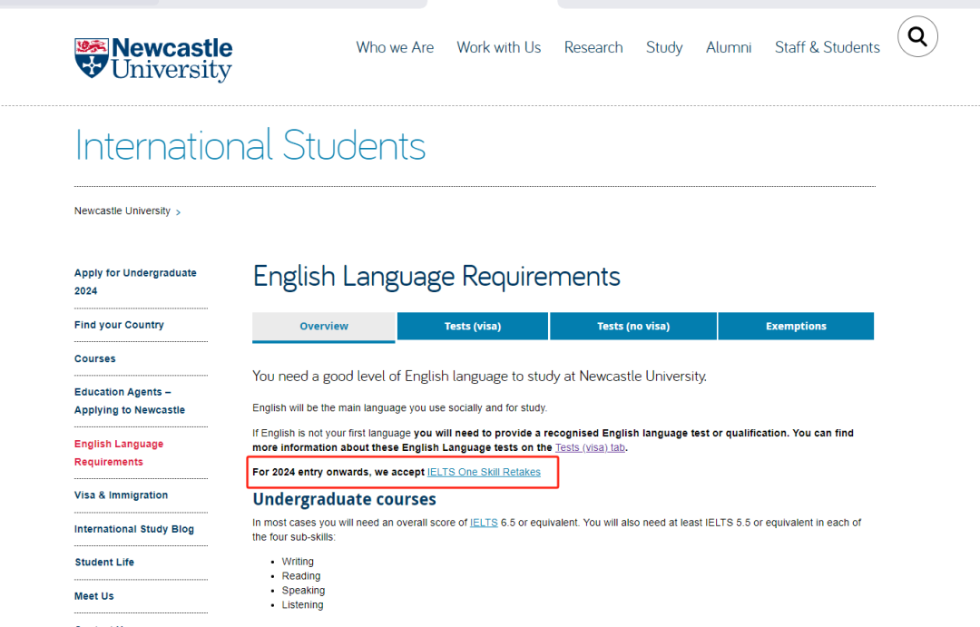Switch to the Tests (visa) tab
This screenshot has width=980, height=627.
pyautogui.click(x=473, y=327)
